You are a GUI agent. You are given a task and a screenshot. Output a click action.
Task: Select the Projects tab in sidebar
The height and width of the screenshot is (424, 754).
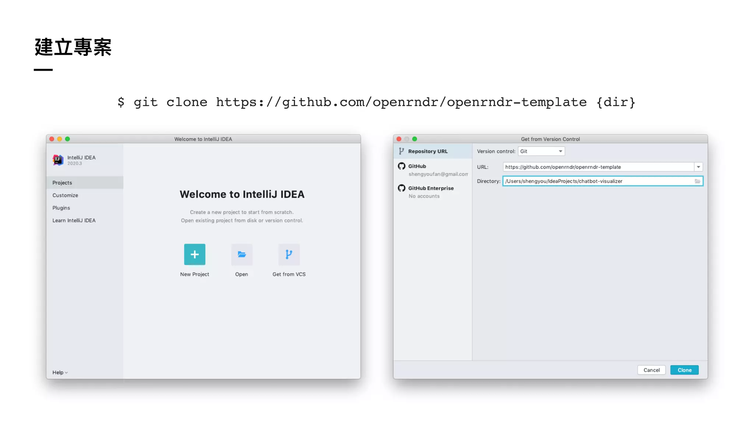[85, 183]
